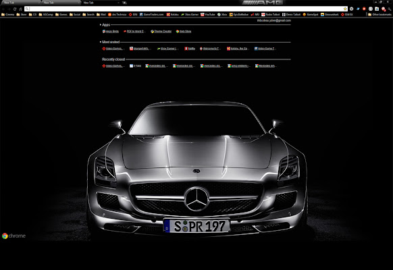Open the GameSpot bookmark
The image size is (393, 270).
pyautogui.click(x=311, y=15)
